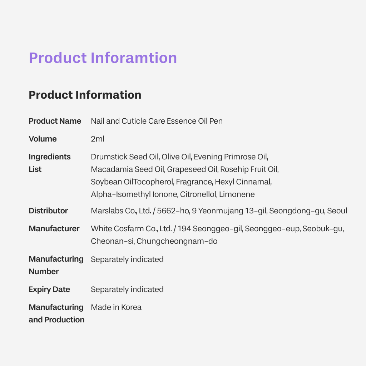This screenshot has height=366, width=366.
Task: Click the 'Made in Korea' text
Action: [116, 307]
